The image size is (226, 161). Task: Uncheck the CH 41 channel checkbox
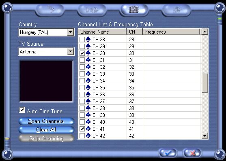82,129
